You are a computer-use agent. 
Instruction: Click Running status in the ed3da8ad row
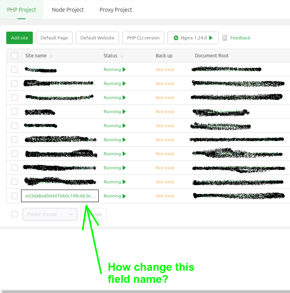click(112, 196)
